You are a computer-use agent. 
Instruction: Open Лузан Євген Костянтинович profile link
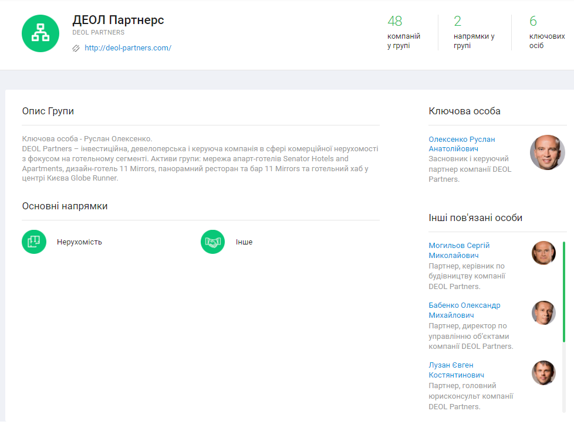click(456, 370)
